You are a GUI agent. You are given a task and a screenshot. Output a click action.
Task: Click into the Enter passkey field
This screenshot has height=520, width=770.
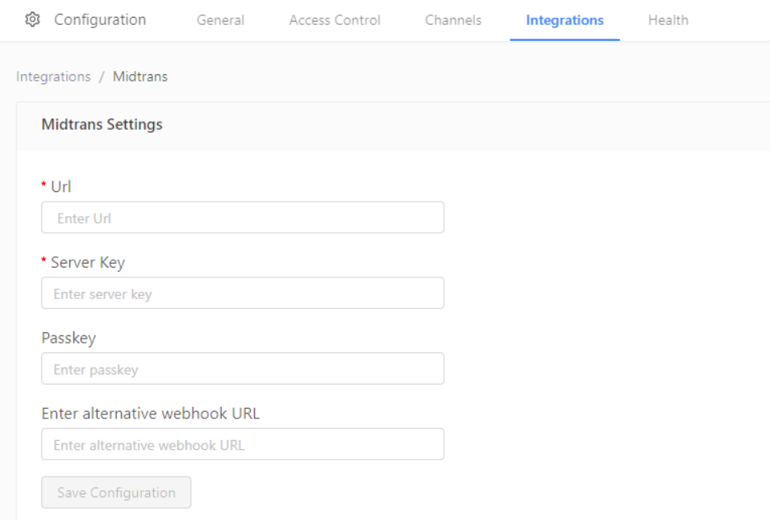click(x=243, y=368)
